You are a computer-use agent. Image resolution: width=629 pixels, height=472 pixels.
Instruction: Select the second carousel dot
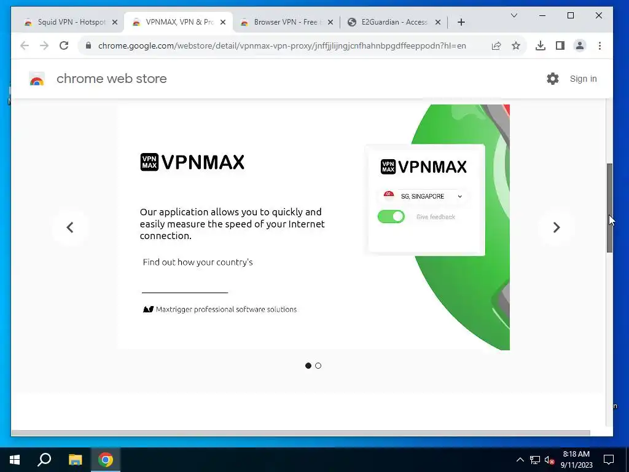pyautogui.click(x=318, y=366)
